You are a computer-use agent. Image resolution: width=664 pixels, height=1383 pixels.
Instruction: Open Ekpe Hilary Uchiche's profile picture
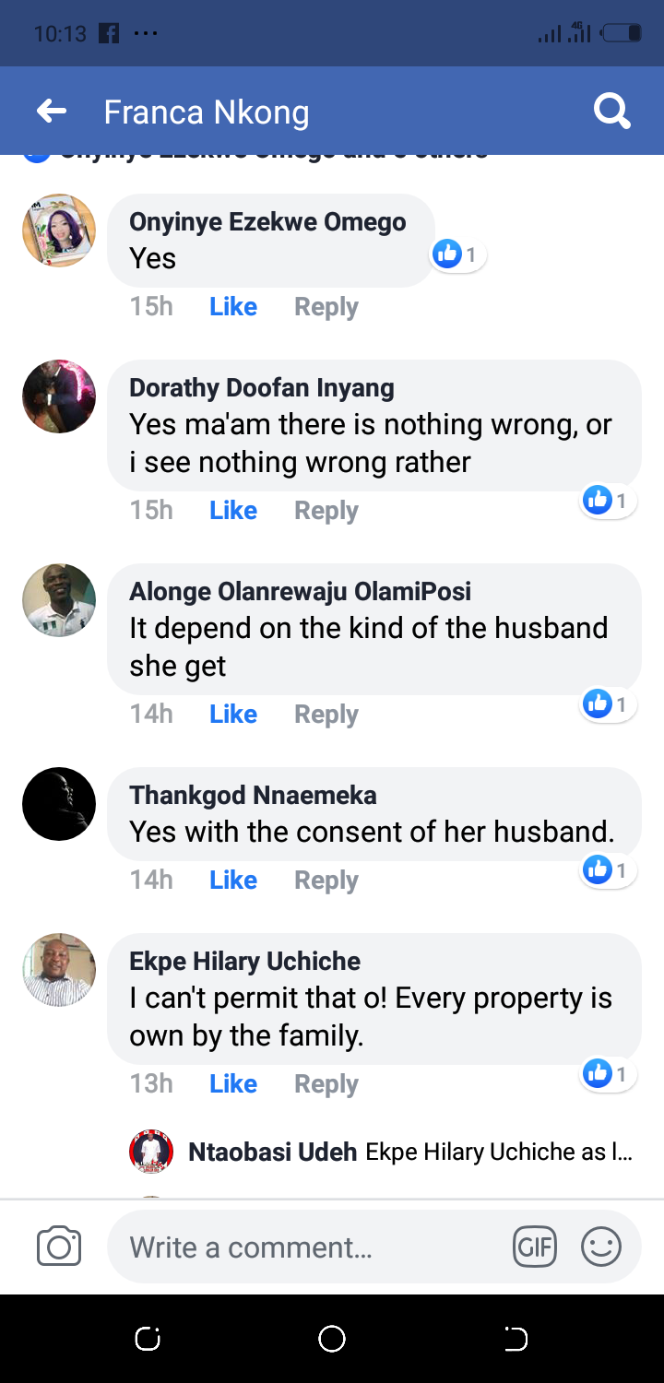59,970
